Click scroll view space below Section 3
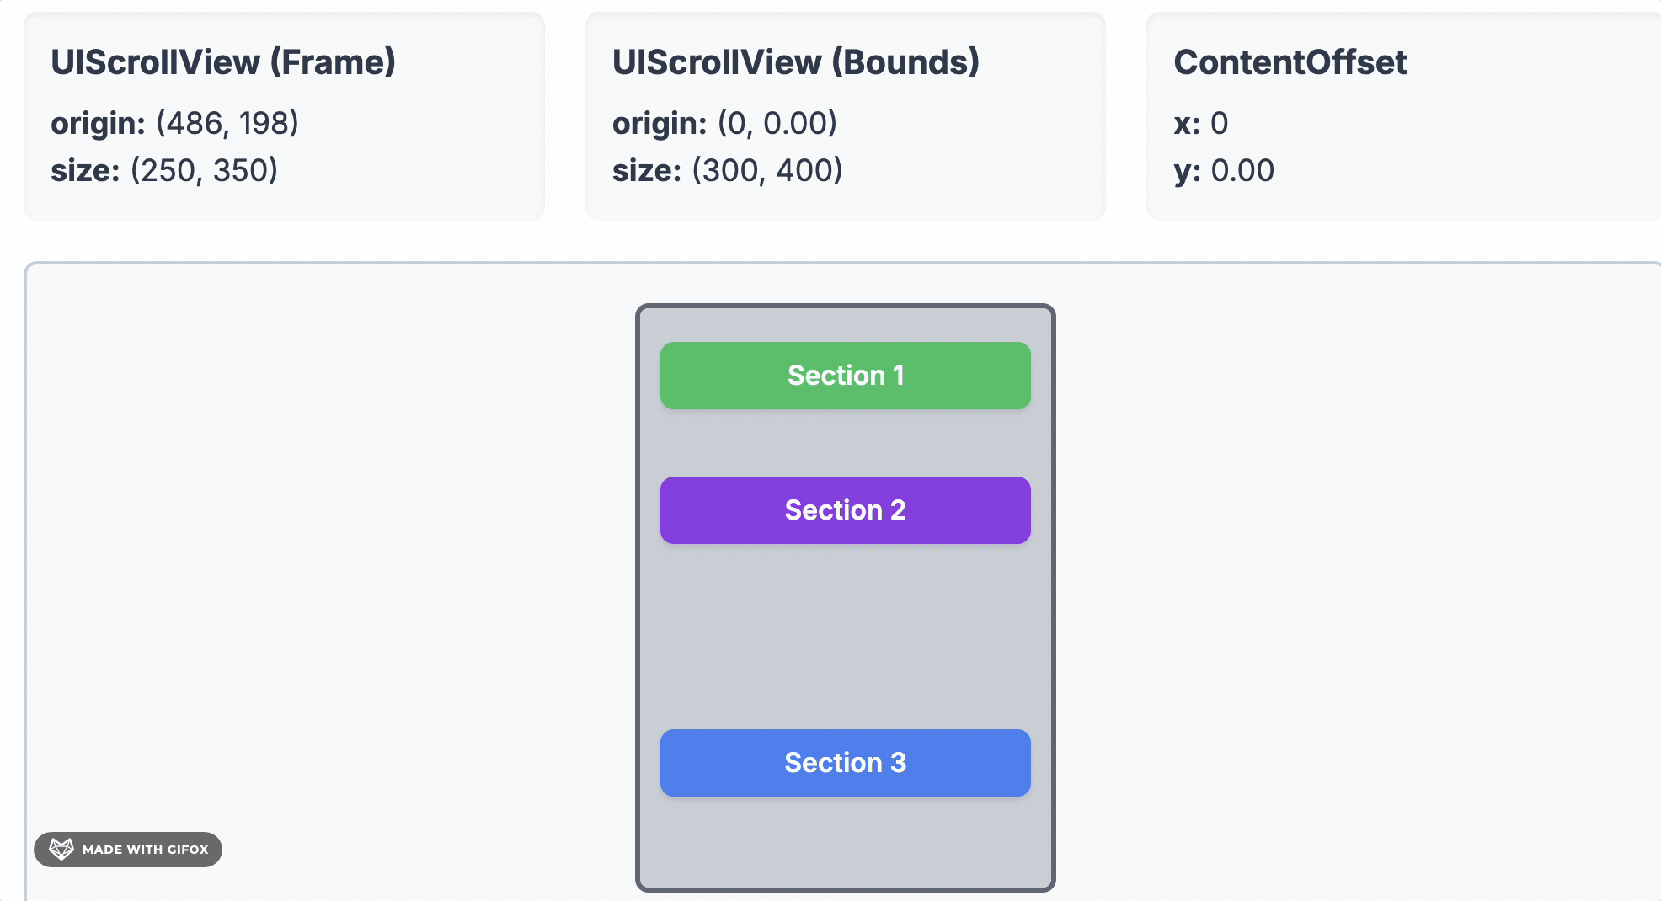Image resolution: width=1661 pixels, height=901 pixels. coord(845,840)
